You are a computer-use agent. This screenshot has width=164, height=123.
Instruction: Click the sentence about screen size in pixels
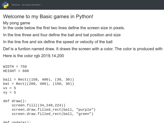[64, 28]
